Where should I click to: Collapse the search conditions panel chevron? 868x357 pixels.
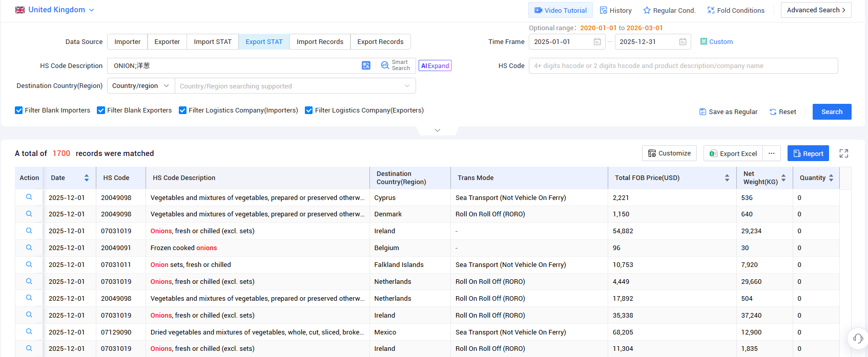pos(437,130)
